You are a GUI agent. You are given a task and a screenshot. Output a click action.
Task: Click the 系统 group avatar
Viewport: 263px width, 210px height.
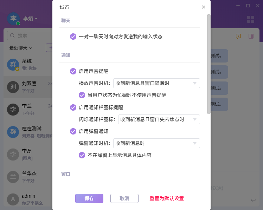pyautogui.click(x=13, y=64)
